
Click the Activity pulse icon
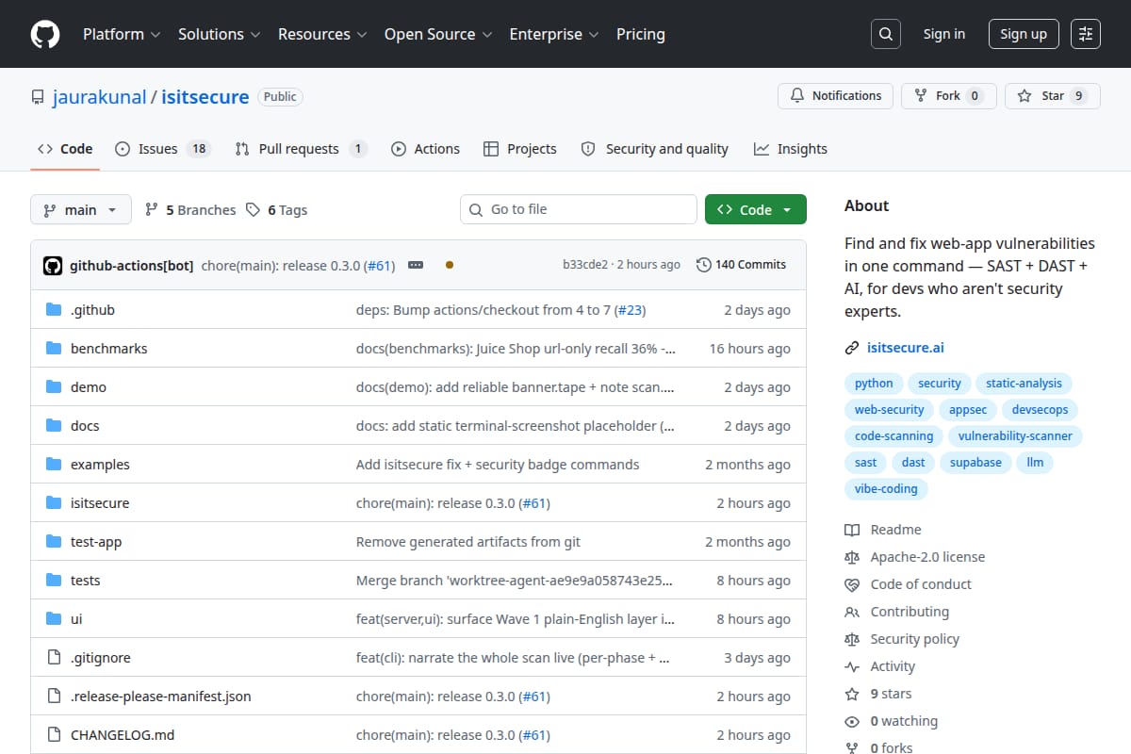(852, 666)
